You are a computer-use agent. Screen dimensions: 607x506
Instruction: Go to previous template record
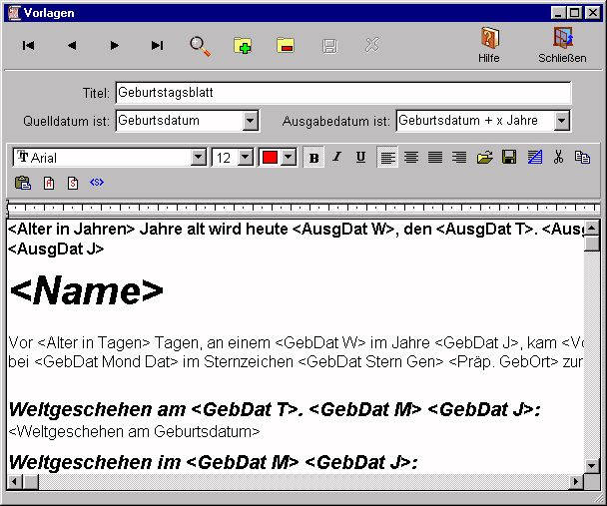tap(72, 46)
